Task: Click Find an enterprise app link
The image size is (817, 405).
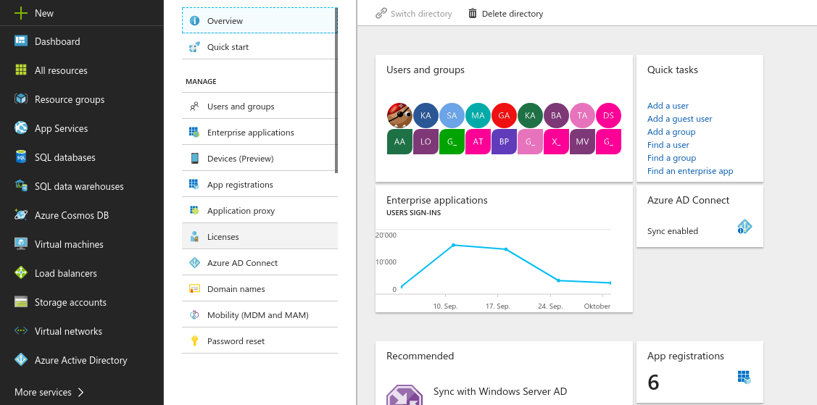Action: tap(689, 171)
